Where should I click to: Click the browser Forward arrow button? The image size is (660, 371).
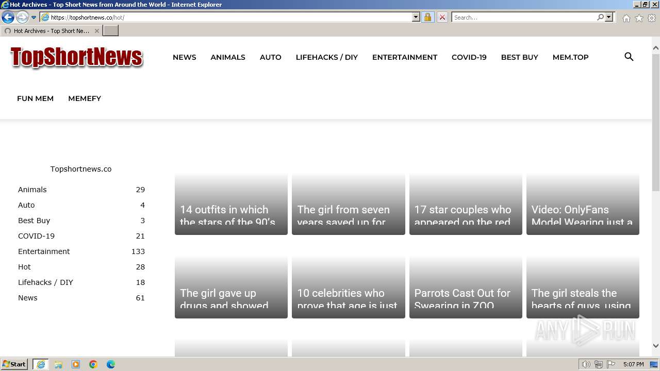pyautogui.click(x=22, y=17)
